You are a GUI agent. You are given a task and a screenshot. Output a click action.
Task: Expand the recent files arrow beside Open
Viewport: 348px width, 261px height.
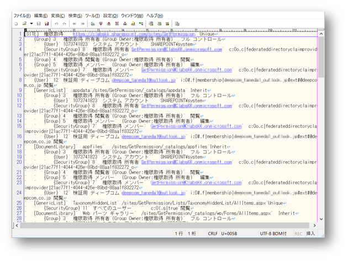pyautogui.click(x=31, y=24)
